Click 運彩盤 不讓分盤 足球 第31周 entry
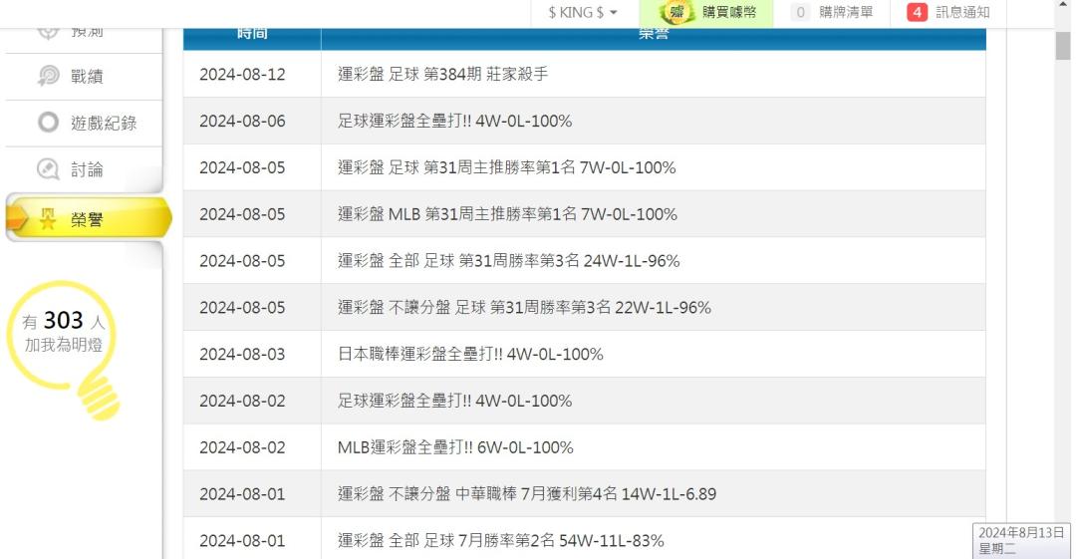 pyautogui.click(x=524, y=308)
